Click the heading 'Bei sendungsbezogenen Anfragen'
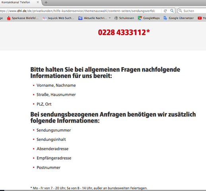This screenshot has height=191, width=206. (113, 117)
